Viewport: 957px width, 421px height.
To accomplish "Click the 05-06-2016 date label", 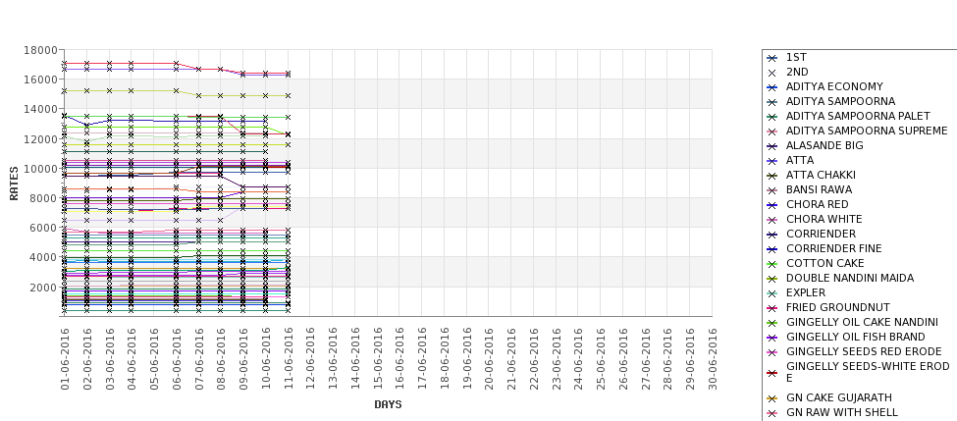I will click(154, 359).
